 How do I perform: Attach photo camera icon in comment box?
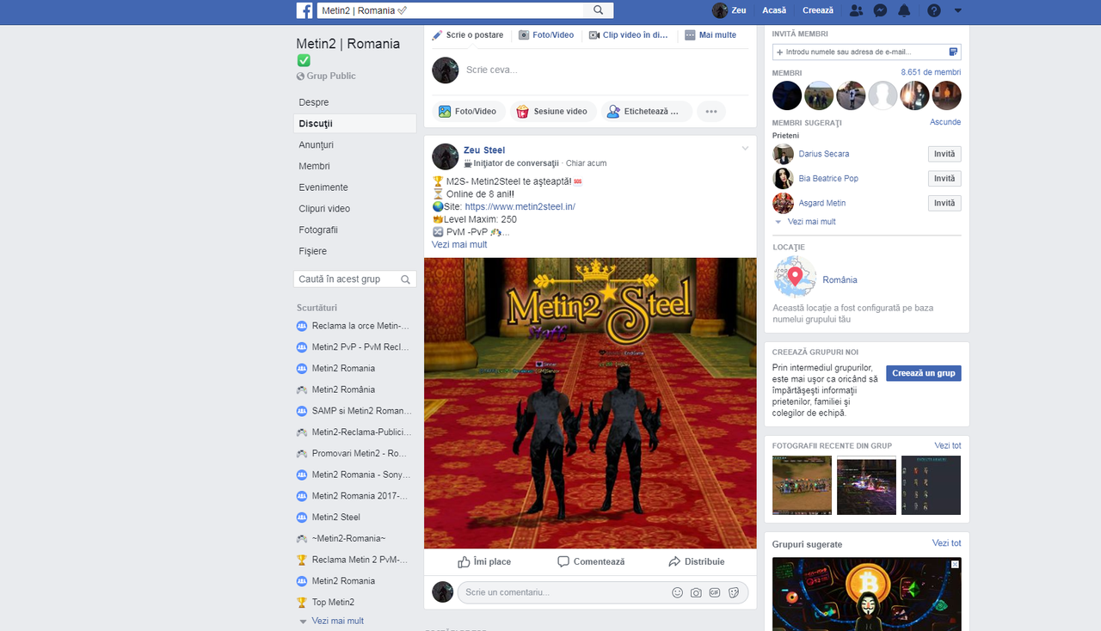(x=697, y=592)
